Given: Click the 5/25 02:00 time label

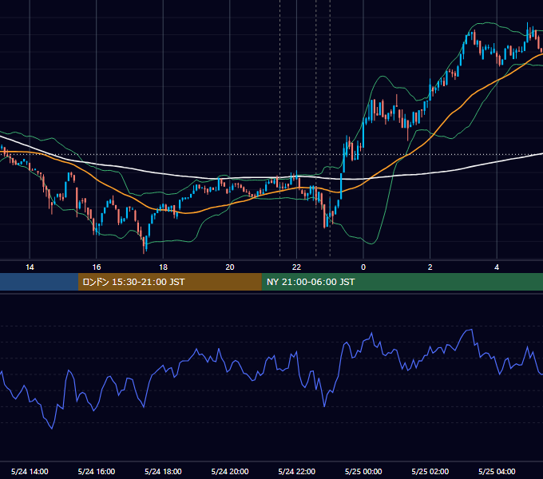Looking at the screenshot, I should [430, 471].
